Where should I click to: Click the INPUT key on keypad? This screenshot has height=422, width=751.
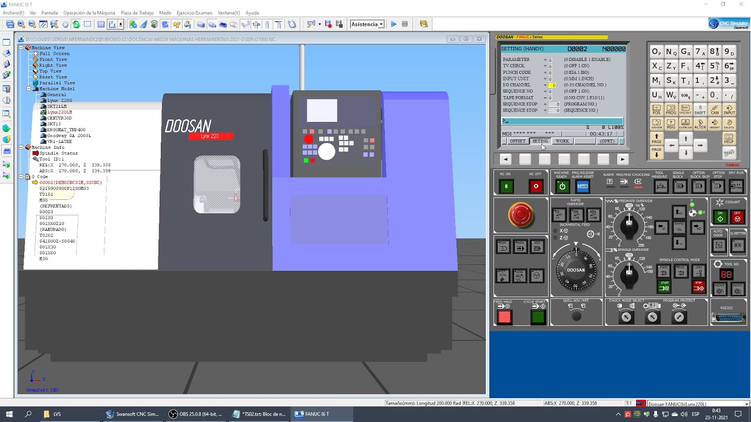click(729, 110)
